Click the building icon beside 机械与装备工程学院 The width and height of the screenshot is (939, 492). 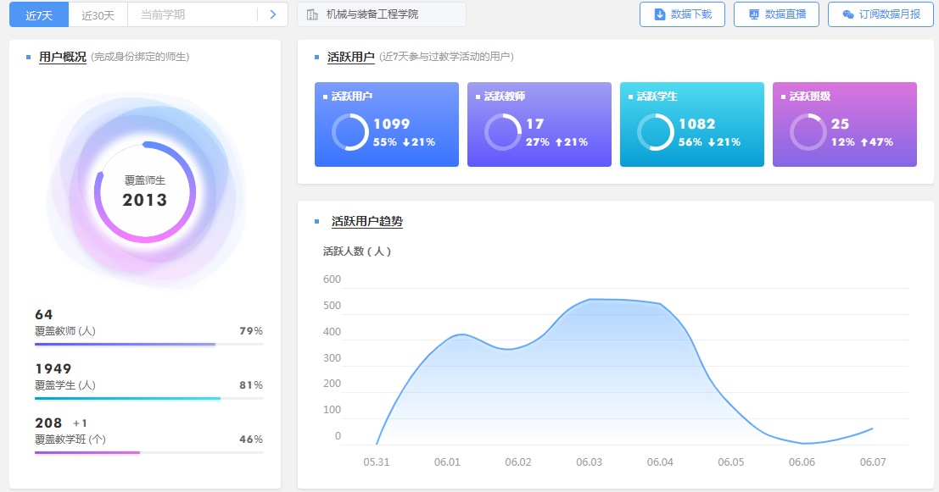pos(312,14)
